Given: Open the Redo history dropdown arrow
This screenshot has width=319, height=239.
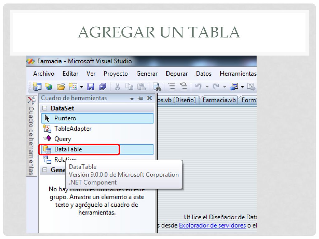Looking at the screenshot, I should [x=225, y=87].
